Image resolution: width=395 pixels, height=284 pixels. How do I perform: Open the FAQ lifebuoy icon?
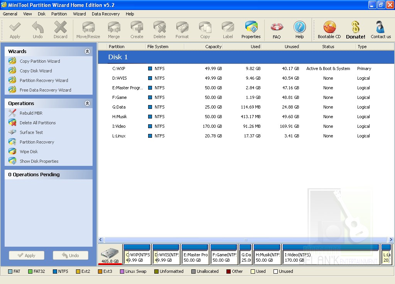(277, 27)
